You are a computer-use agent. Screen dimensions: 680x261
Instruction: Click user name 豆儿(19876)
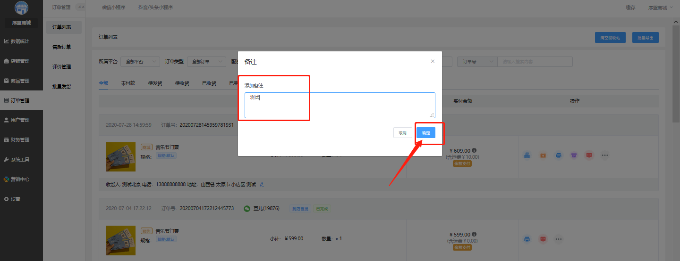pyautogui.click(x=267, y=209)
